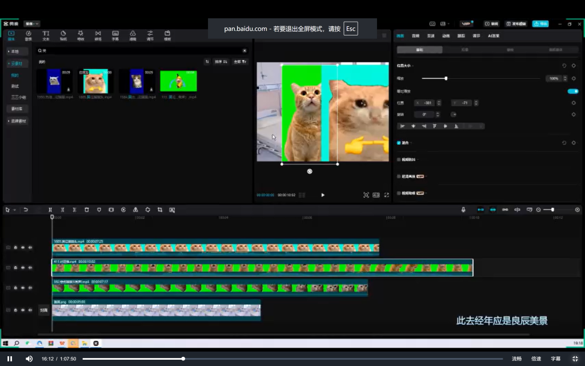Toggle the uniform scaling (等比缩放) switch
Screen dimensions: 585x366
click(x=572, y=91)
